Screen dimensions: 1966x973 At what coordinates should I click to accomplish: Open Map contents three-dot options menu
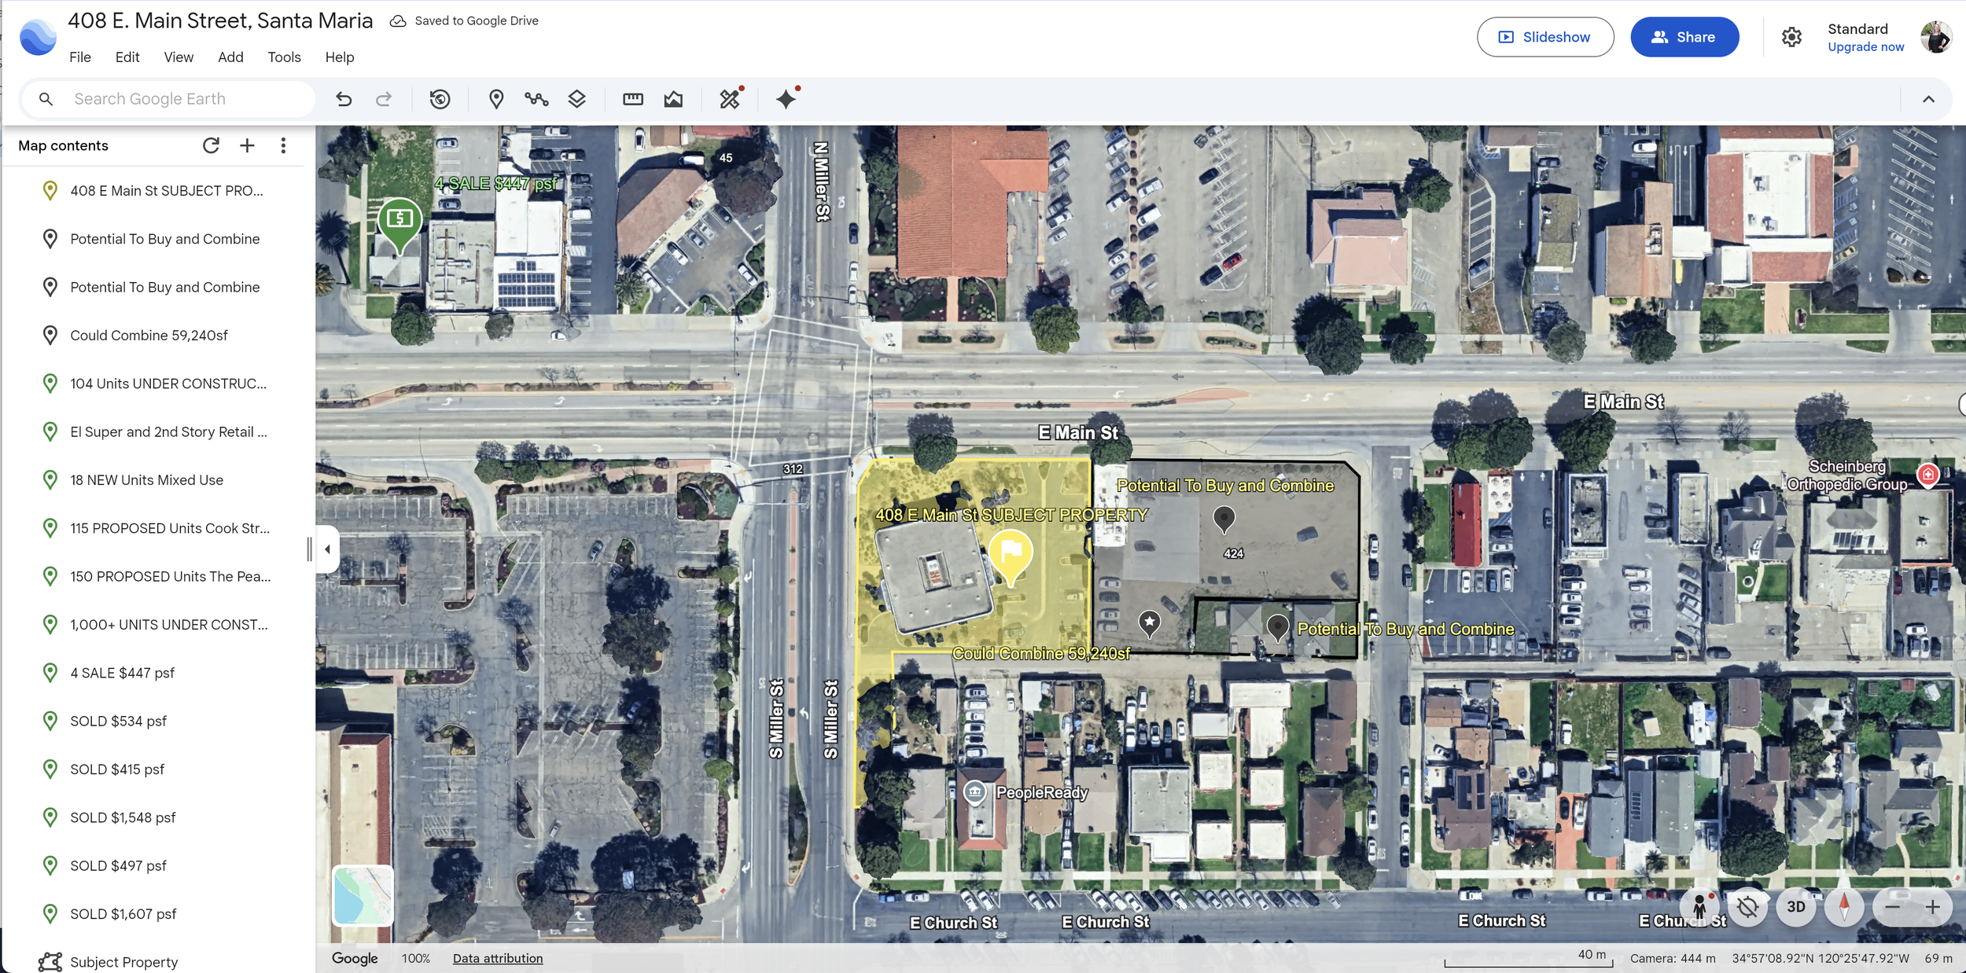point(283,145)
